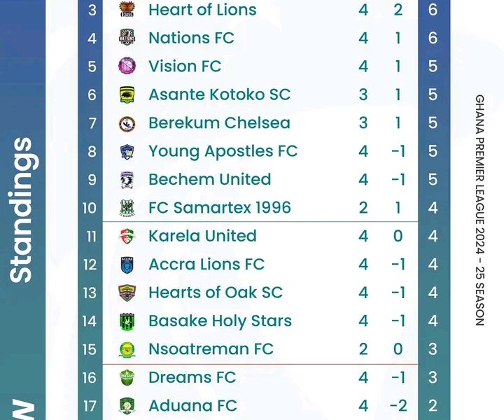
Task: Click the Dreams FC team name
Action: point(192,377)
